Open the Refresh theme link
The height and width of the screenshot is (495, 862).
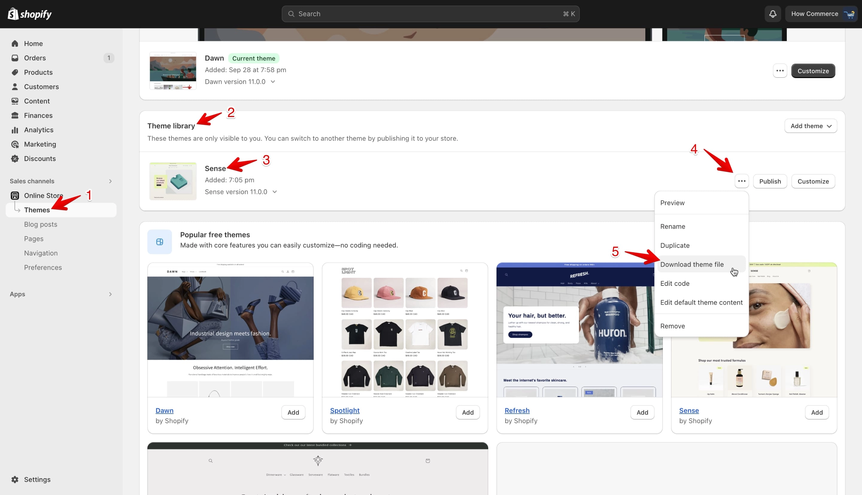pyautogui.click(x=517, y=410)
